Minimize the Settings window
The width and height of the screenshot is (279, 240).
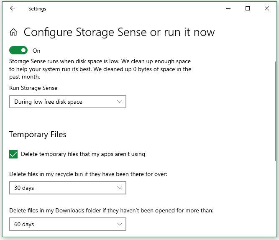point(228,8)
